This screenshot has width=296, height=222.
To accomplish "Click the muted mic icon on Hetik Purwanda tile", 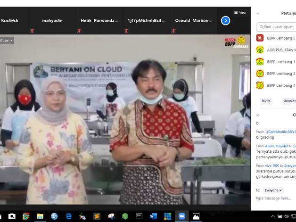I will click(x=79, y=31).
